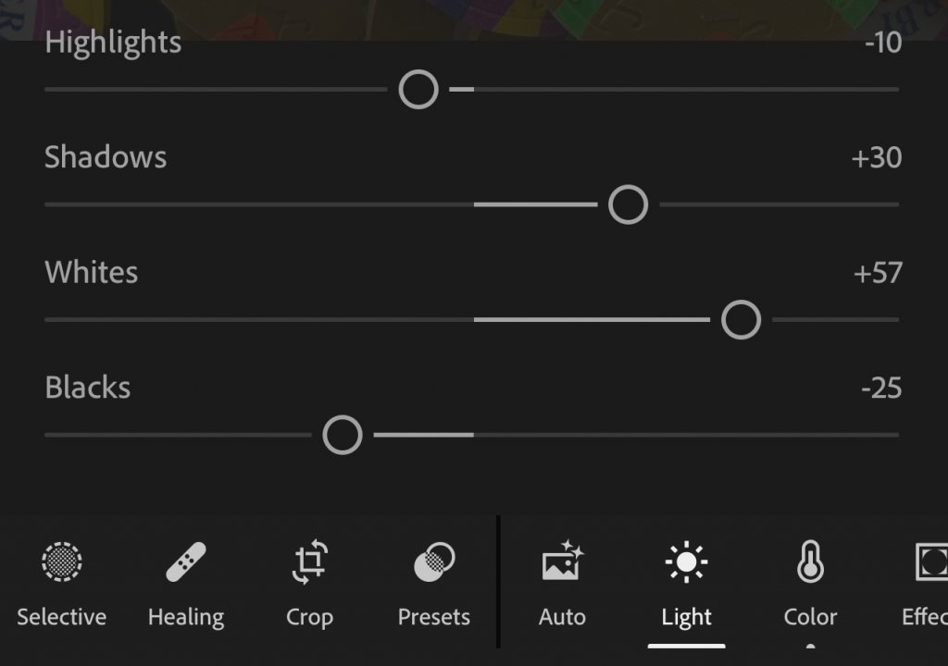Open the Effects panel icon
This screenshot has height=666, width=948.
(x=930, y=561)
